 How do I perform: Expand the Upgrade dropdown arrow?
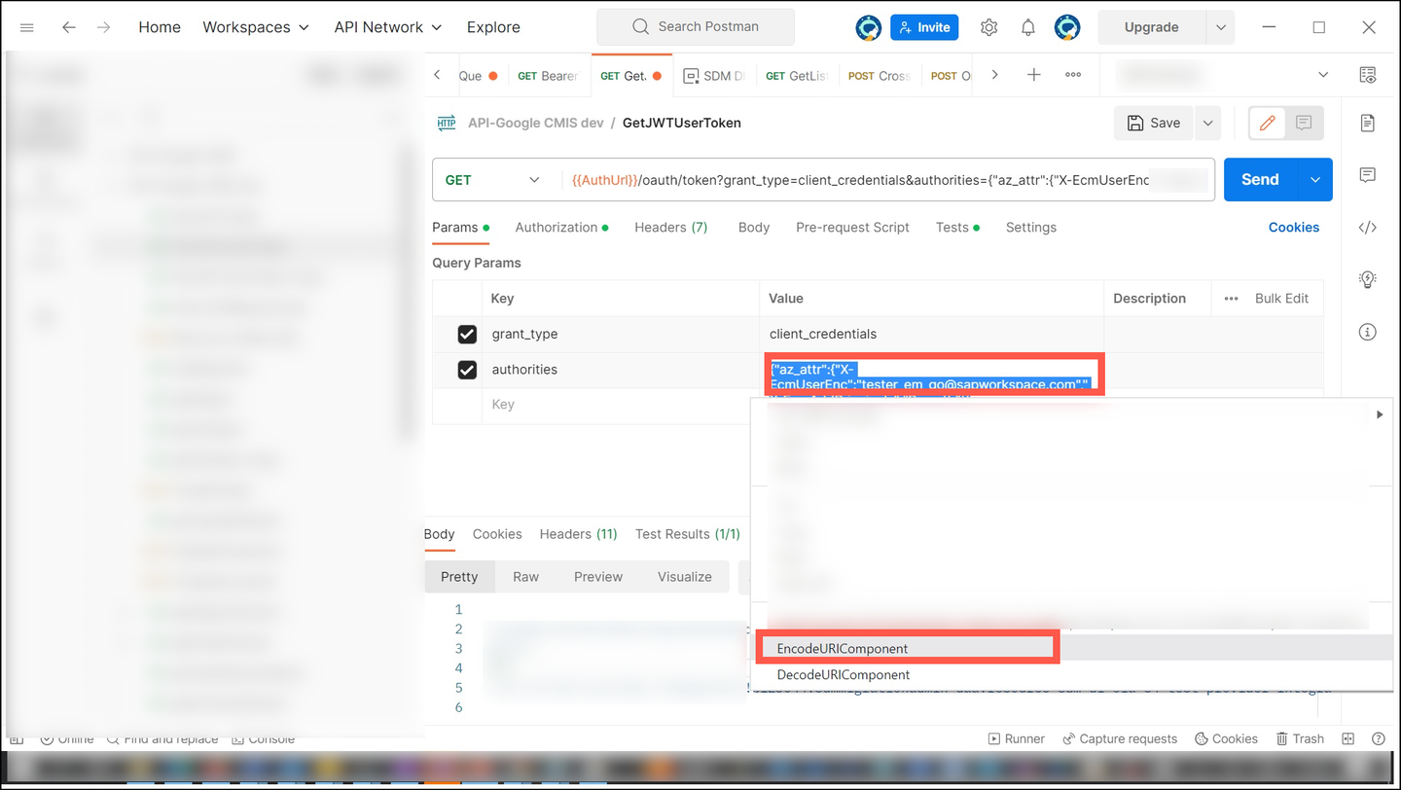pos(1221,27)
